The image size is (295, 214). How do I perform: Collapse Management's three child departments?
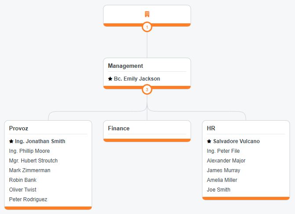[147, 90]
